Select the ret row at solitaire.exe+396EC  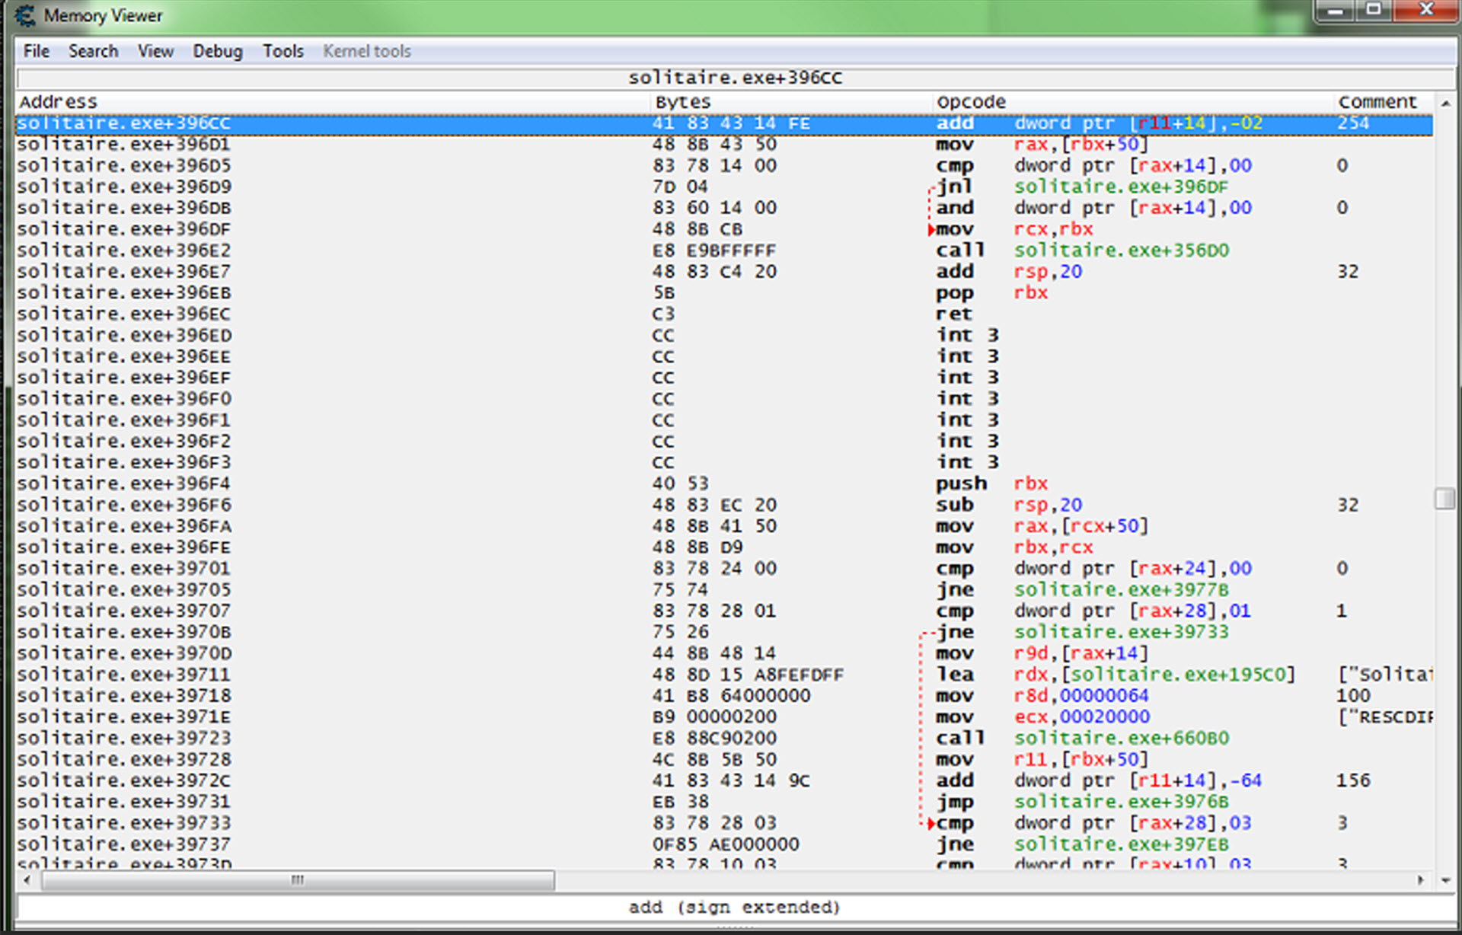[723, 314]
